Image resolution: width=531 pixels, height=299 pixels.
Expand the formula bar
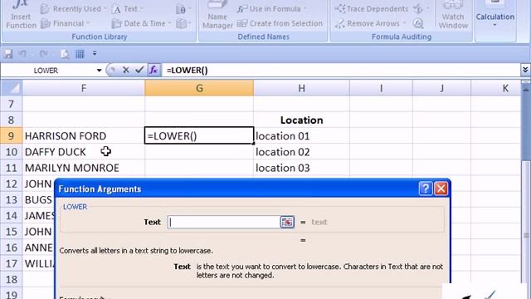click(x=525, y=70)
